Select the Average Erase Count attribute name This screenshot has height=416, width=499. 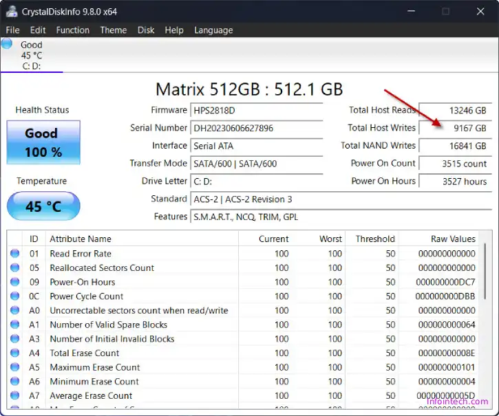click(91, 395)
